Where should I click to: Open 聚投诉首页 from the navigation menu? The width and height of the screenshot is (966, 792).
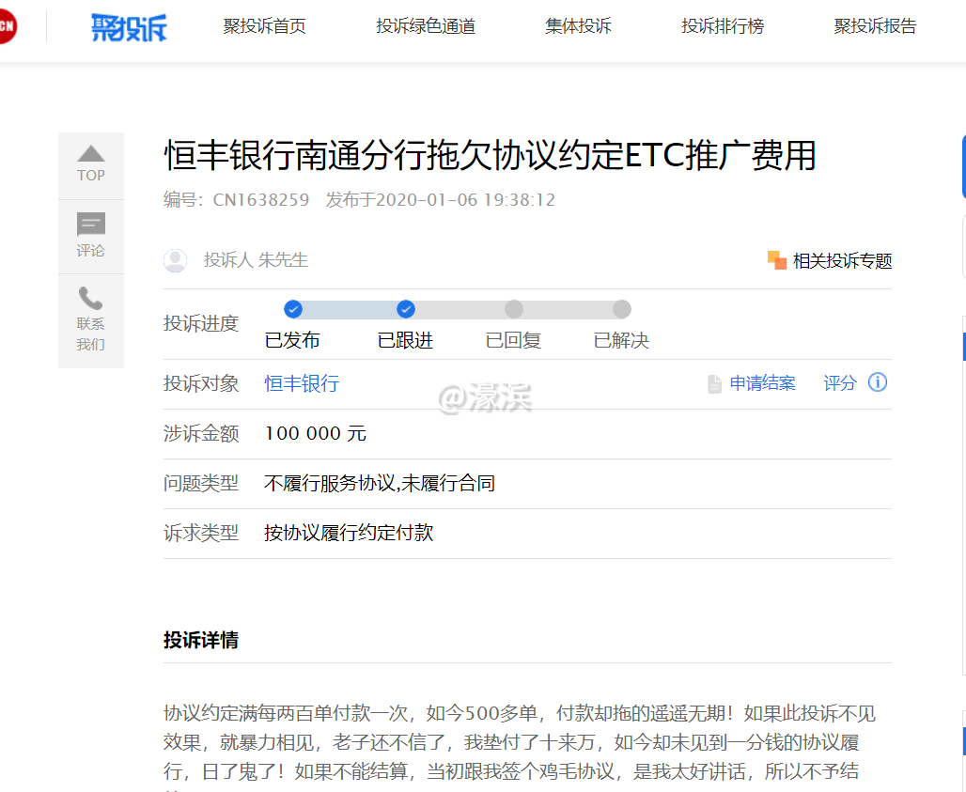[x=265, y=26]
